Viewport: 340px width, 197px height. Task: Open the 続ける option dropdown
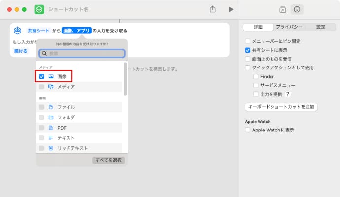pyautogui.click(x=21, y=51)
